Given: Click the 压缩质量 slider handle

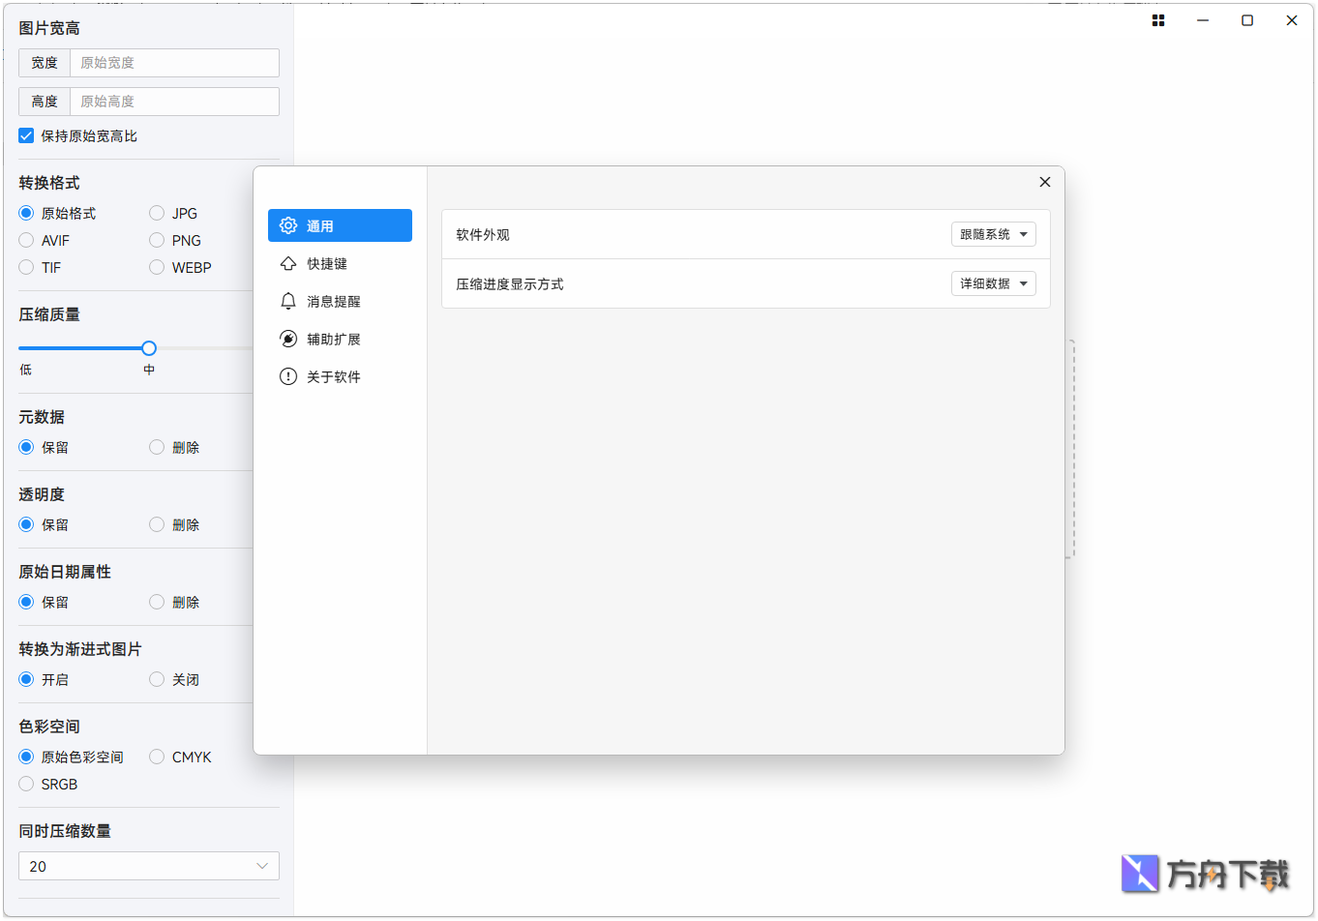Looking at the screenshot, I should coord(149,348).
